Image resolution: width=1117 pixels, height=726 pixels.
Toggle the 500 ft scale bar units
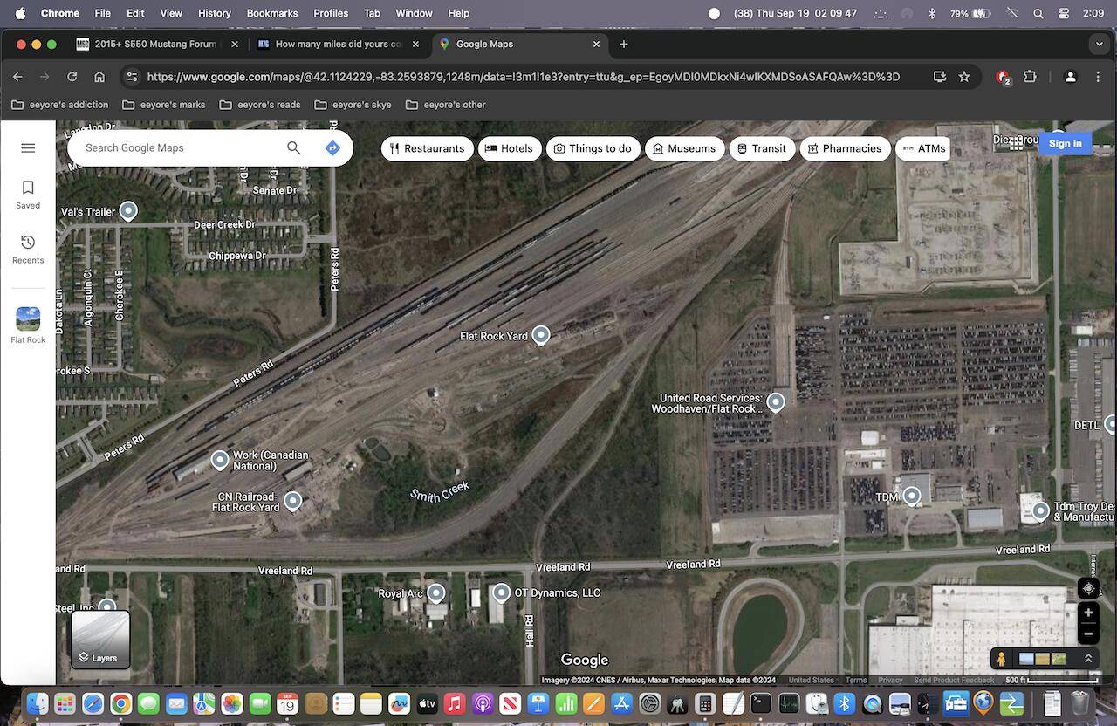coord(1052,681)
